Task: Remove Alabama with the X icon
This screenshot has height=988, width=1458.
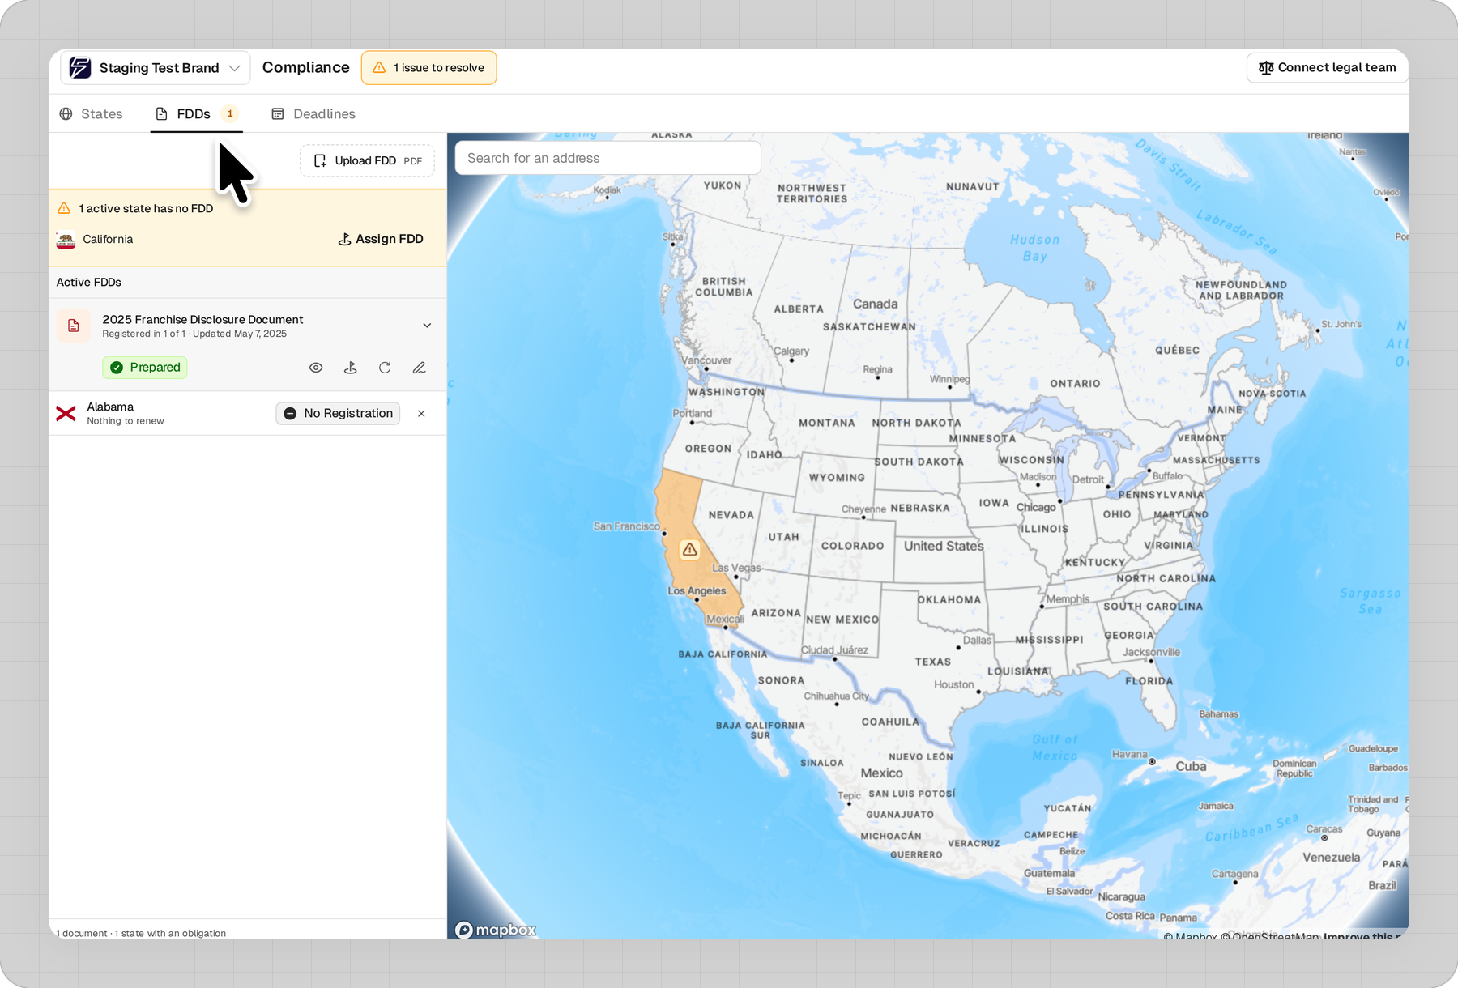Action: pos(421,414)
